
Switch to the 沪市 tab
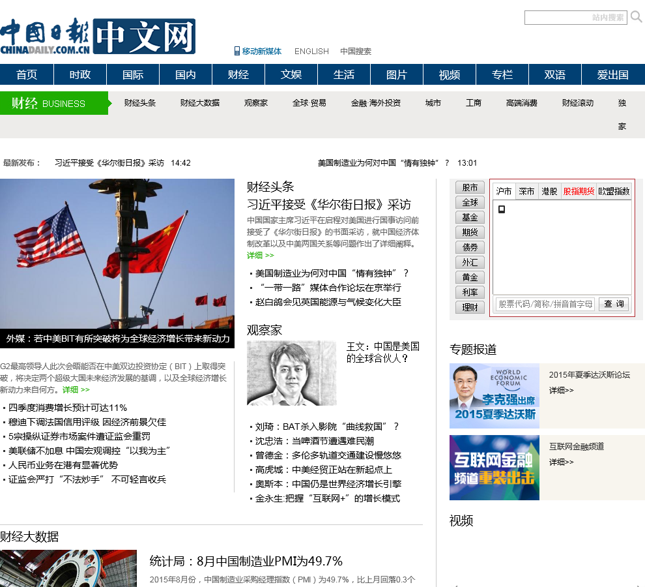[504, 192]
